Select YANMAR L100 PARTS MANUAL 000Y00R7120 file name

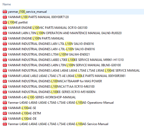pyautogui.click(x=38, y=17)
